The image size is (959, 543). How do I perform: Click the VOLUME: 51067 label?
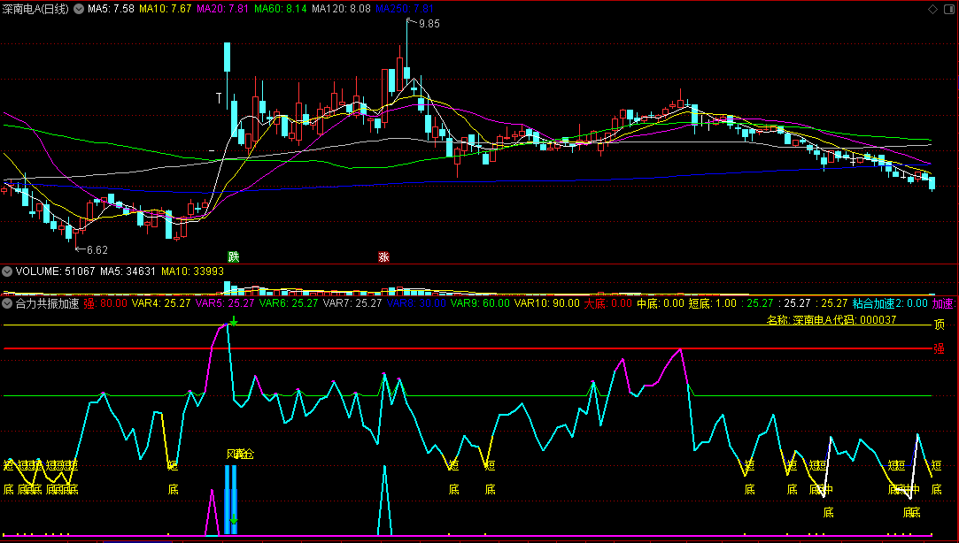click(55, 271)
